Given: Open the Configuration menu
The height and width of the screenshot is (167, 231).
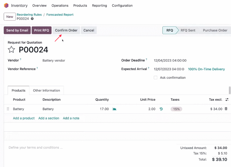Looking at the screenshot, I should [122, 6].
